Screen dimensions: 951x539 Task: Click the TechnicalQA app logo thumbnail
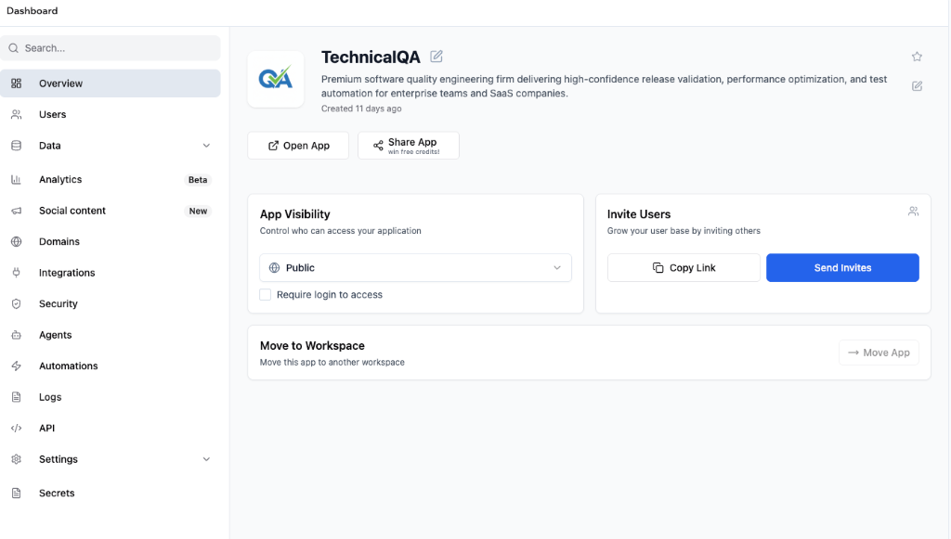click(x=276, y=79)
